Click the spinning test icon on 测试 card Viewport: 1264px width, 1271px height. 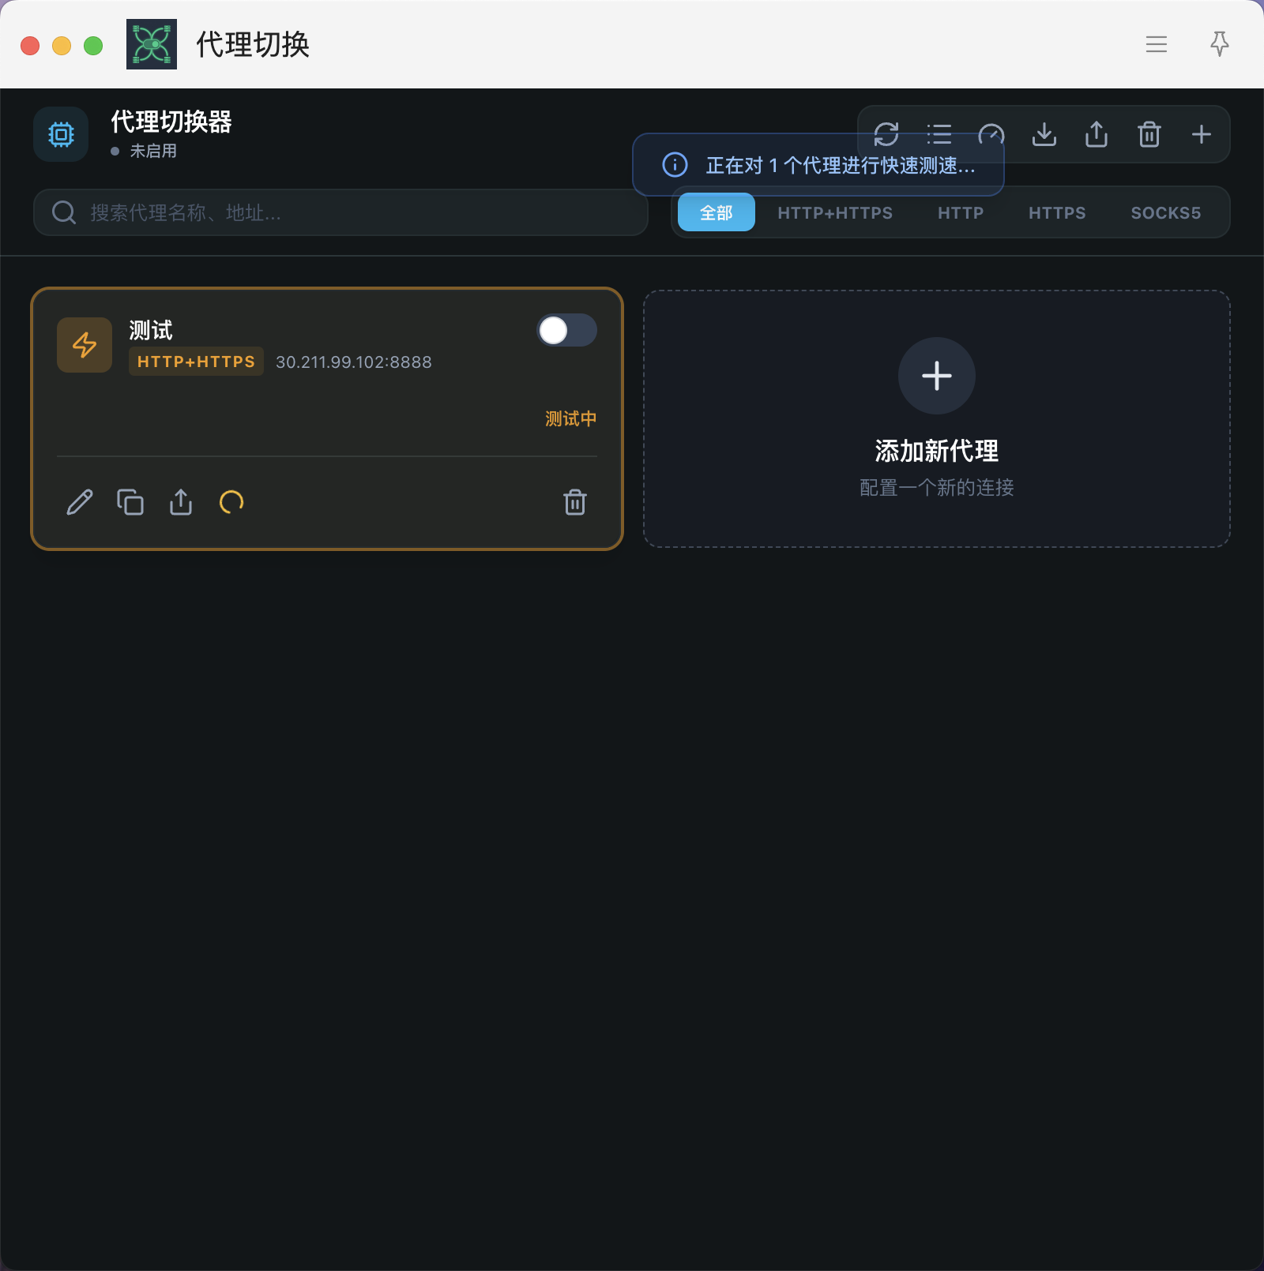pos(231,502)
